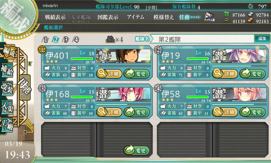The width and height of the screenshot is (271, 163).
Task: Open the 補給 resupply sidebar icon
Action: coord(7,70)
